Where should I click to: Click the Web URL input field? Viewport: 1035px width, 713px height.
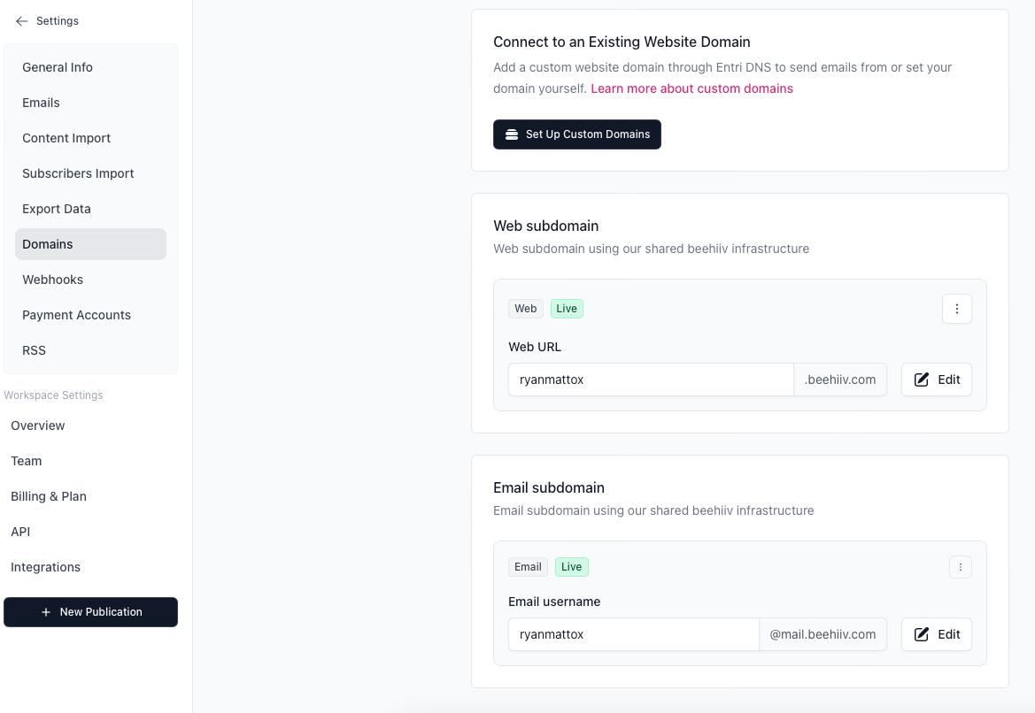coord(651,379)
